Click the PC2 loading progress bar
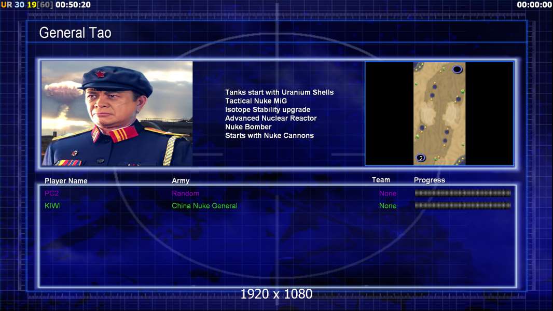Image resolution: width=553 pixels, height=311 pixels. pos(463,193)
